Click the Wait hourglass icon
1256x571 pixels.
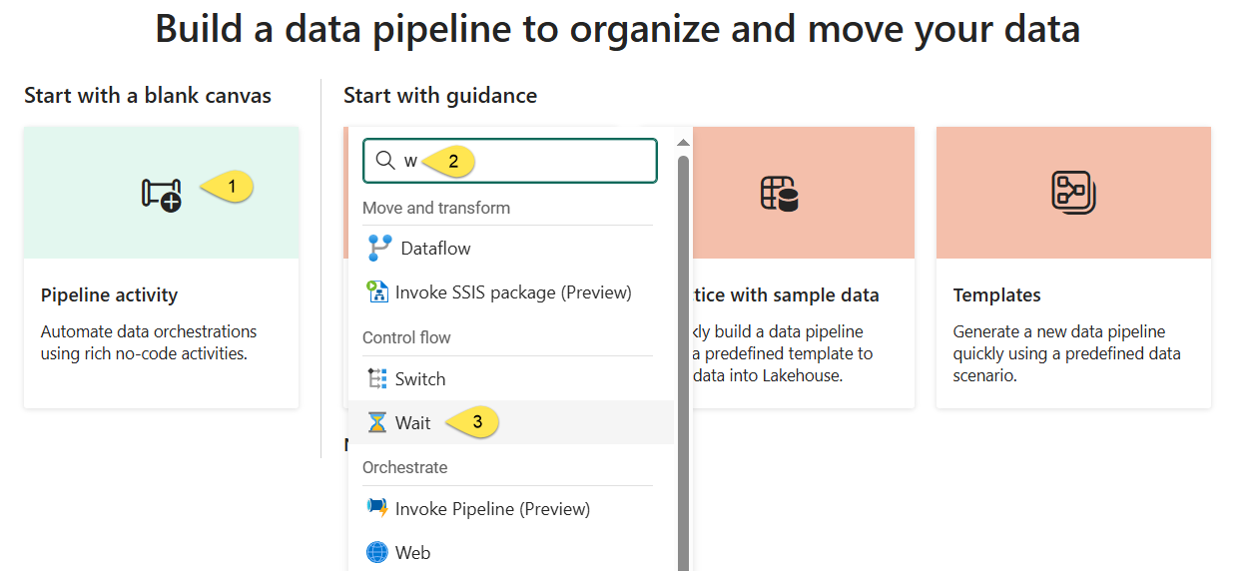click(376, 423)
